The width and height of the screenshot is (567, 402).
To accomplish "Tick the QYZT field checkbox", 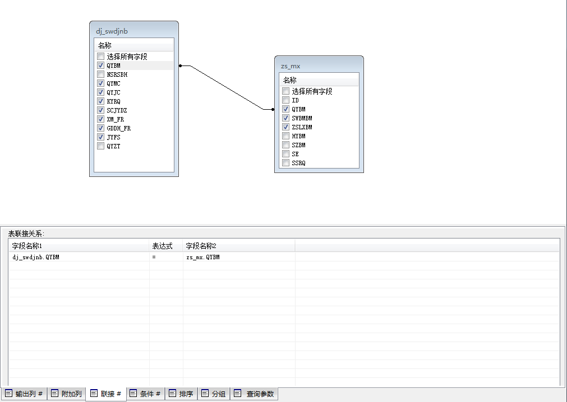I will 101,146.
